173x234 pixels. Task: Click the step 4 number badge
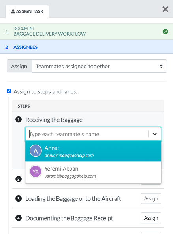click(x=19, y=218)
